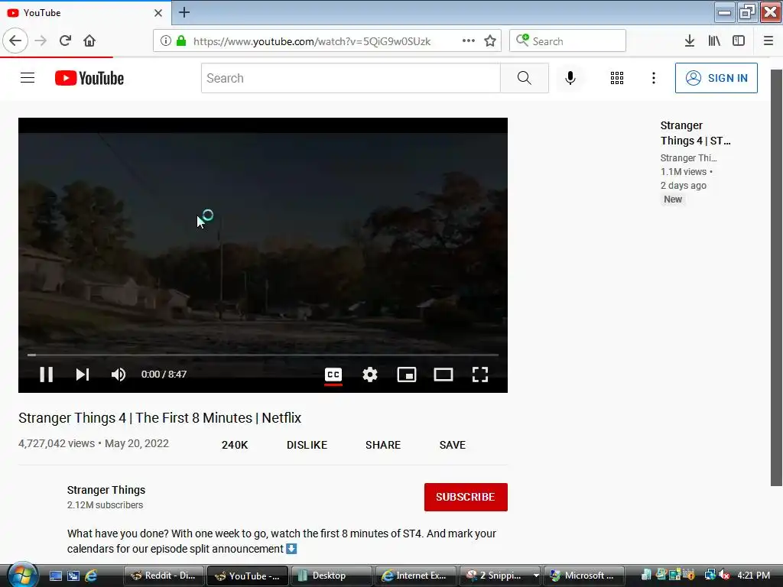The image size is (783, 587).
Task: Click the YouTube magnifier search button
Action: coord(525,78)
